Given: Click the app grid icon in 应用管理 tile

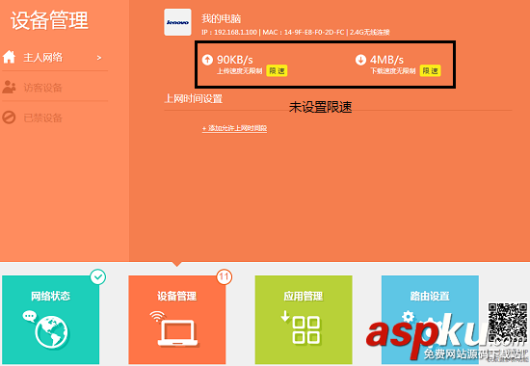Looking at the screenshot, I should click(301, 327).
